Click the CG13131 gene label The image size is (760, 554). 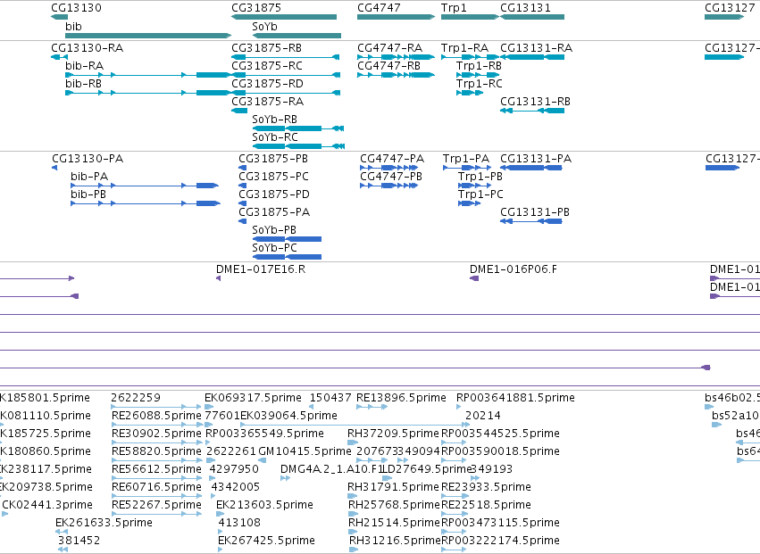click(x=525, y=8)
